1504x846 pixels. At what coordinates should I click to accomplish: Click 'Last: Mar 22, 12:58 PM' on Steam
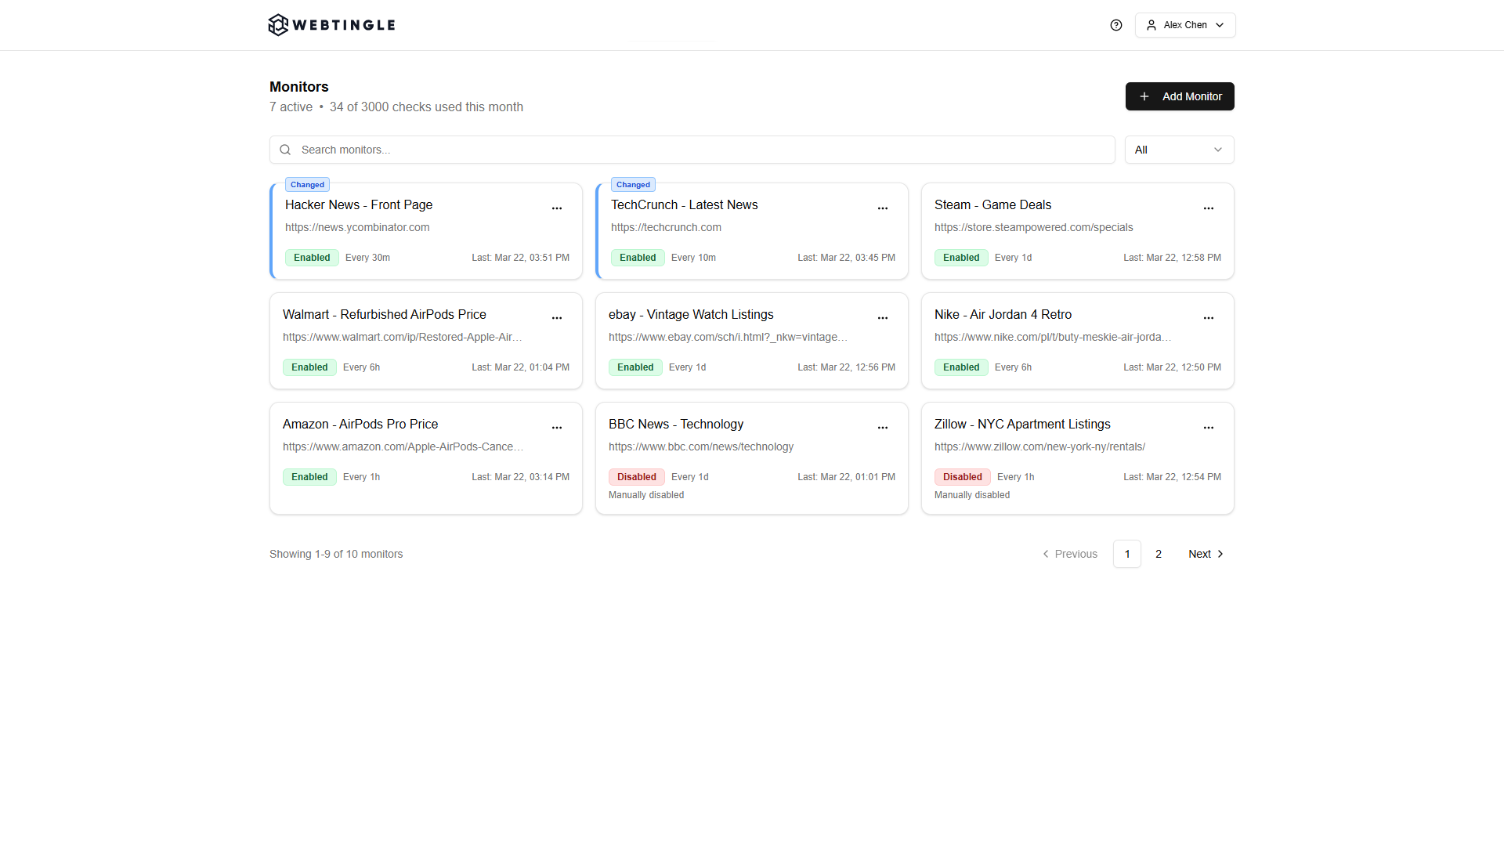point(1172,258)
